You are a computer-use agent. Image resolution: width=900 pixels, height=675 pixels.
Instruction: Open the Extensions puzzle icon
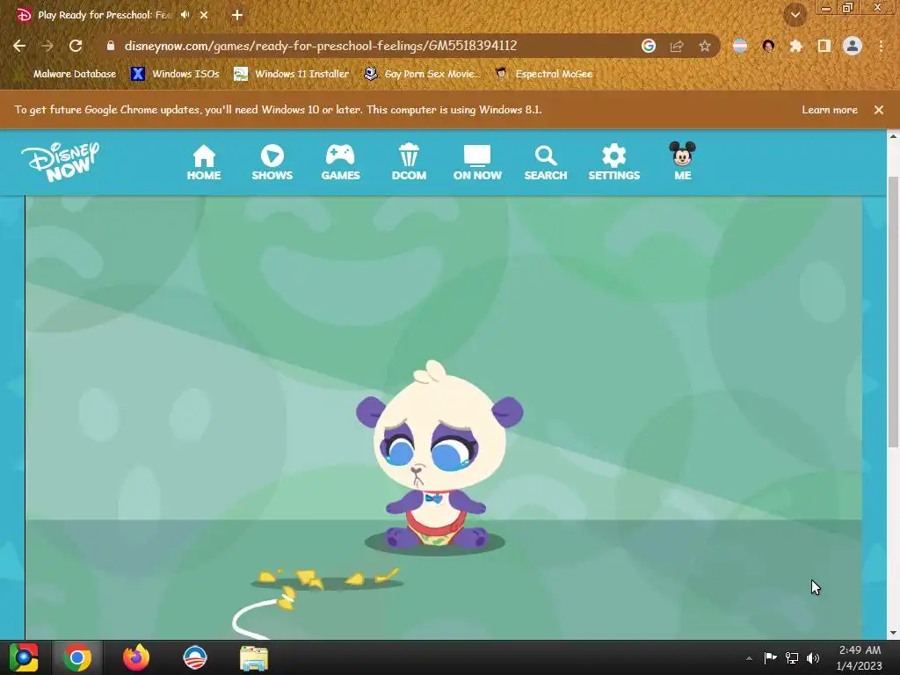(796, 46)
